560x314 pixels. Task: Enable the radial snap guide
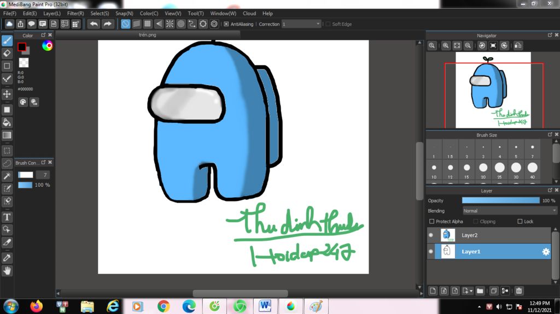click(x=170, y=24)
